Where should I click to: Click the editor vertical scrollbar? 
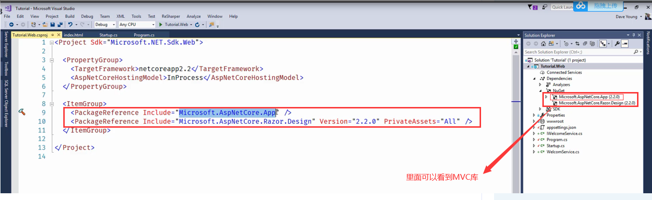[x=516, y=120]
